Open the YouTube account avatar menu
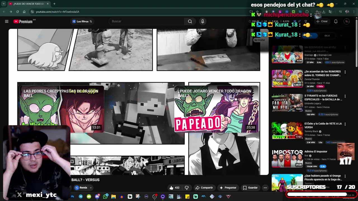Screen dimensions: 358x201 pos(347,21)
